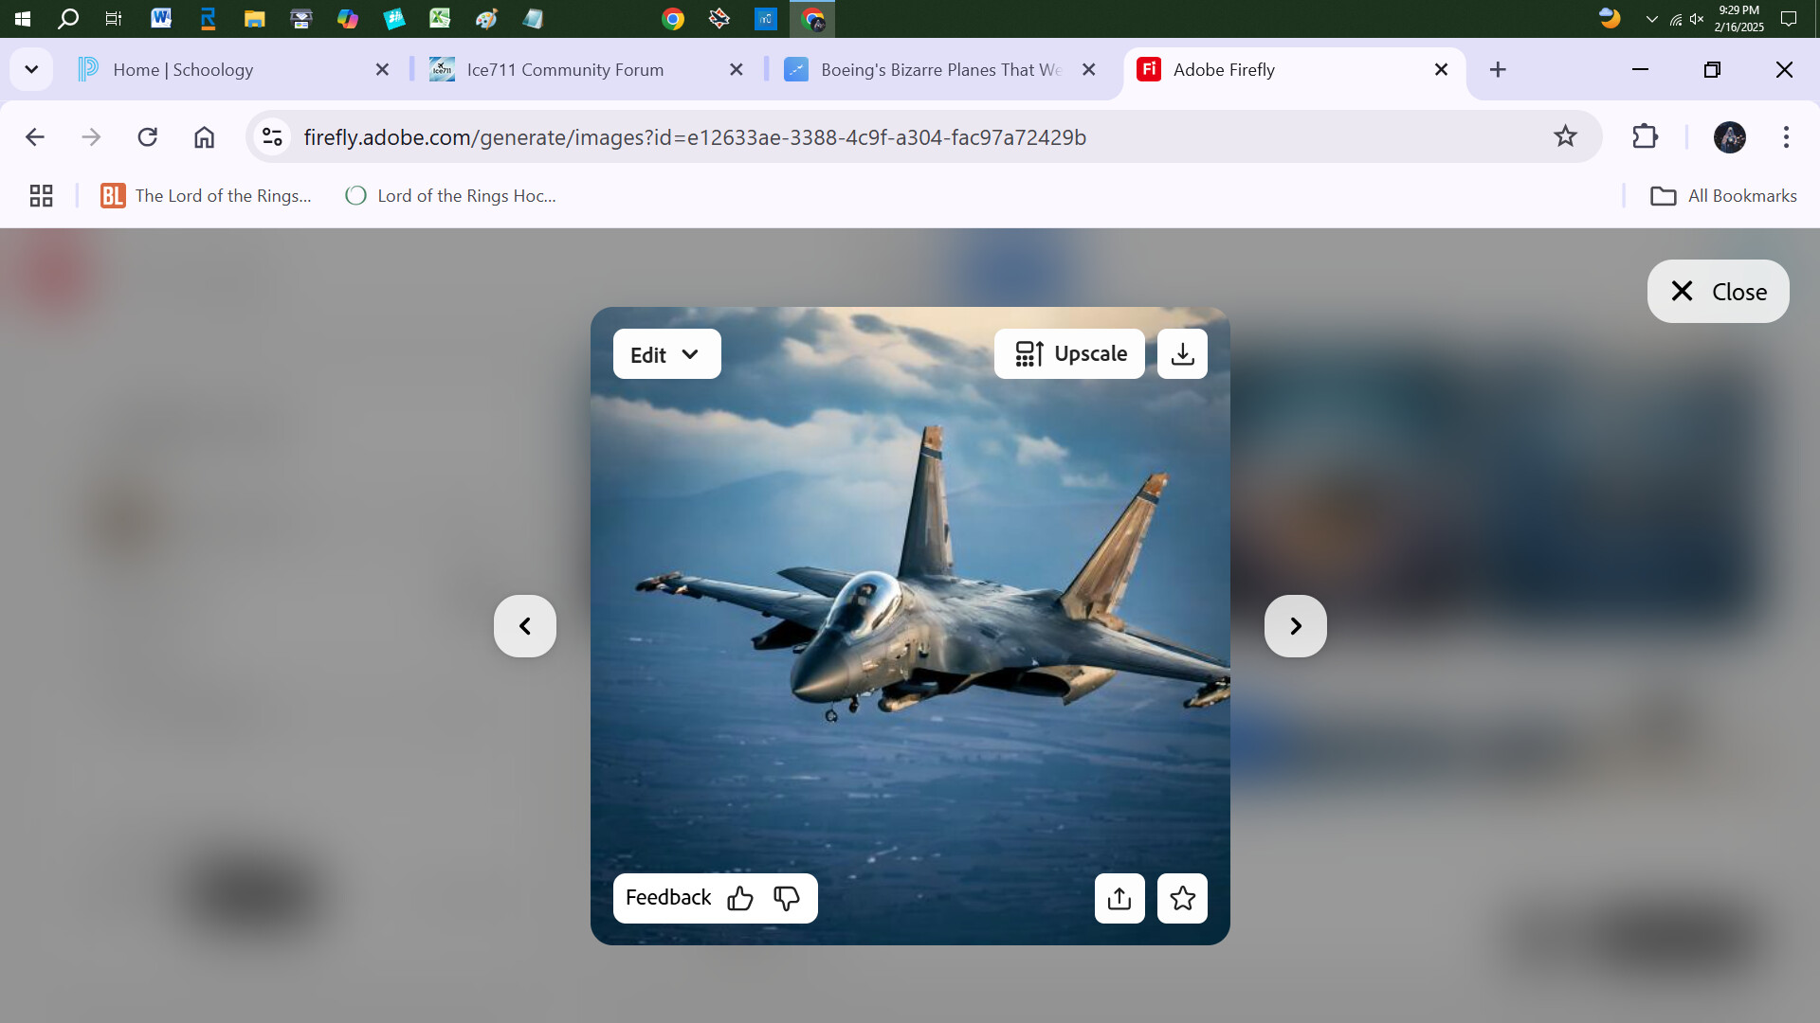
Task: Go to the next generated image
Action: (x=1295, y=626)
